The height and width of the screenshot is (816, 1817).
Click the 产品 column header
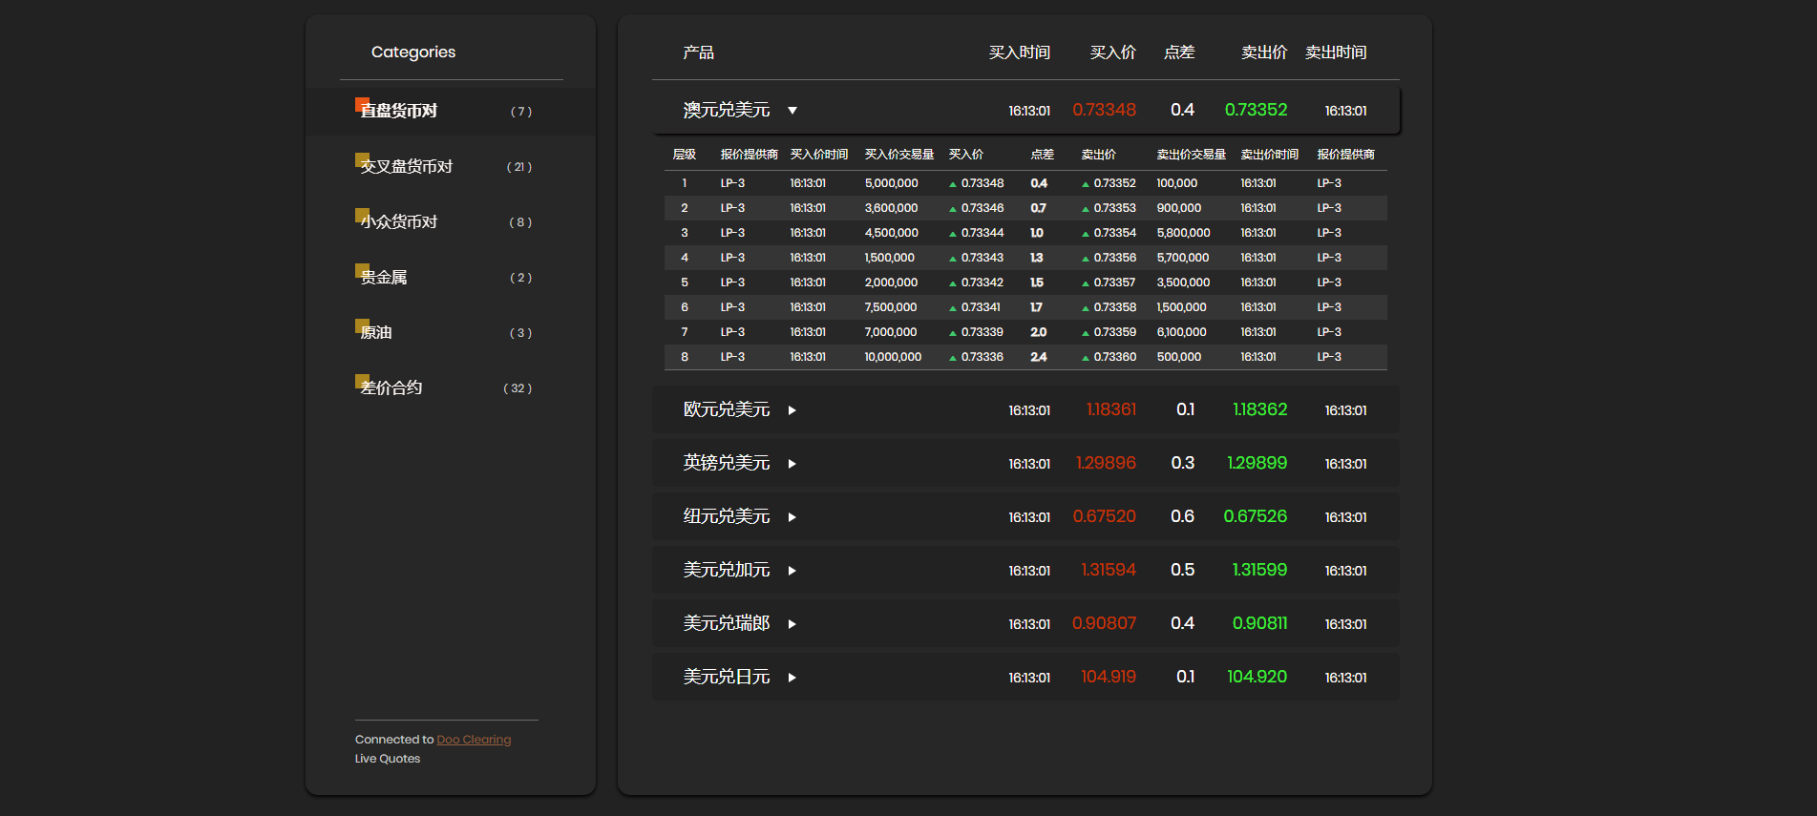point(699,52)
